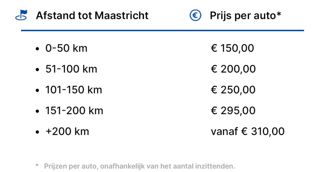Image resolution: width=332 pixels, height=172 pixels.
Task: Select the 0-50 km distance row
Action: tap(66, 48)
